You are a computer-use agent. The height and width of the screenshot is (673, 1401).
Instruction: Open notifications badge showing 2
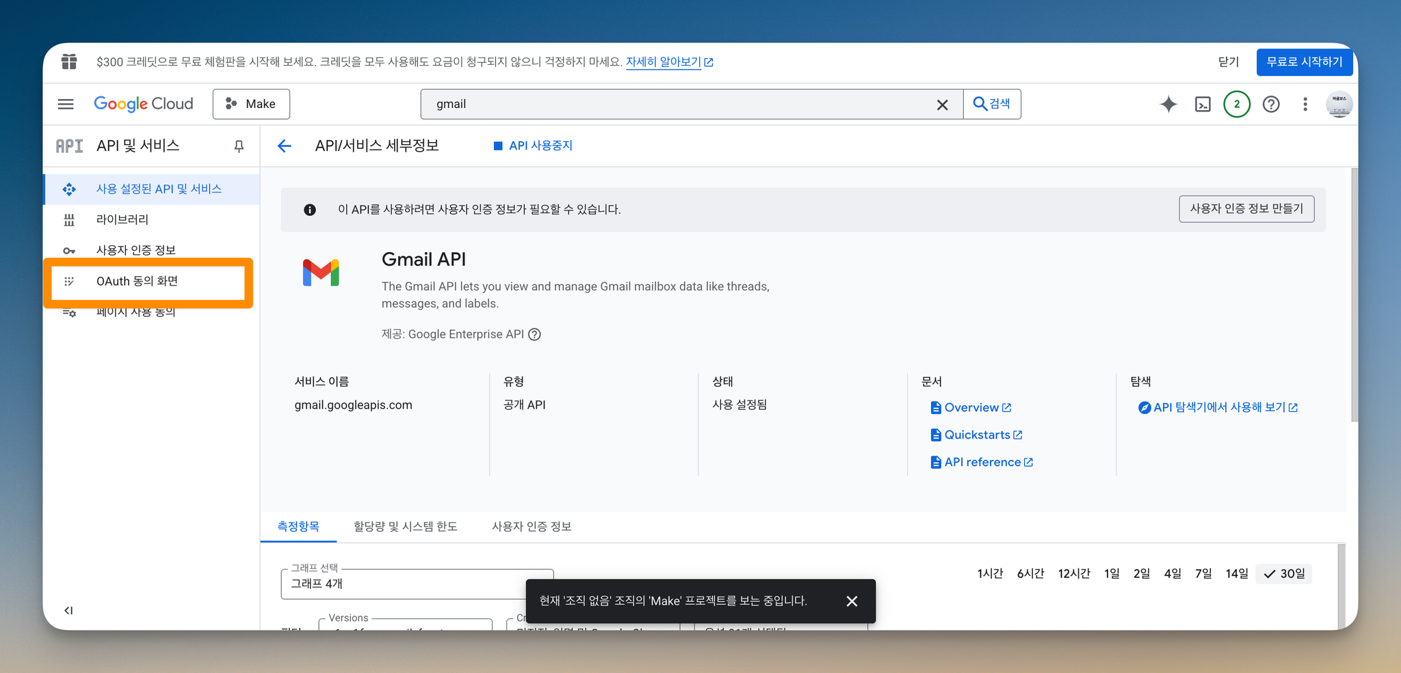click(x=1237, y=104)
